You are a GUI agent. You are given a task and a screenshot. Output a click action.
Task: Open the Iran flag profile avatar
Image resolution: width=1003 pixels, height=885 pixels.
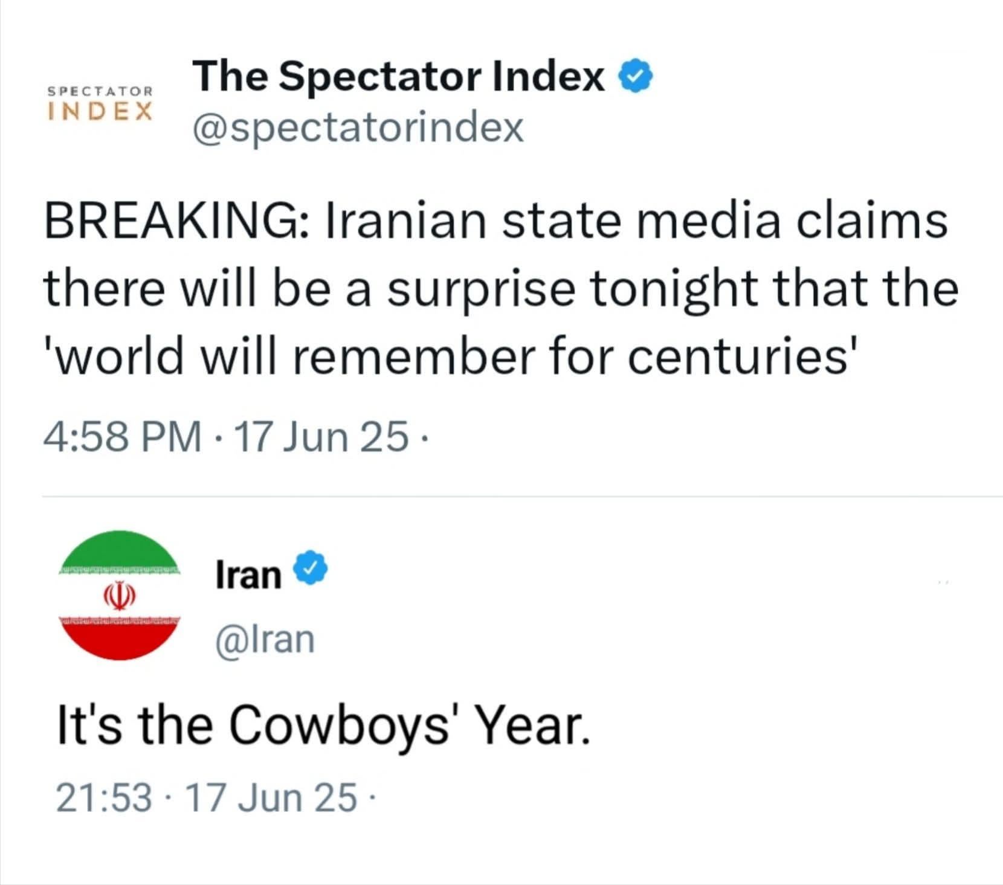[x=120, y=595]
